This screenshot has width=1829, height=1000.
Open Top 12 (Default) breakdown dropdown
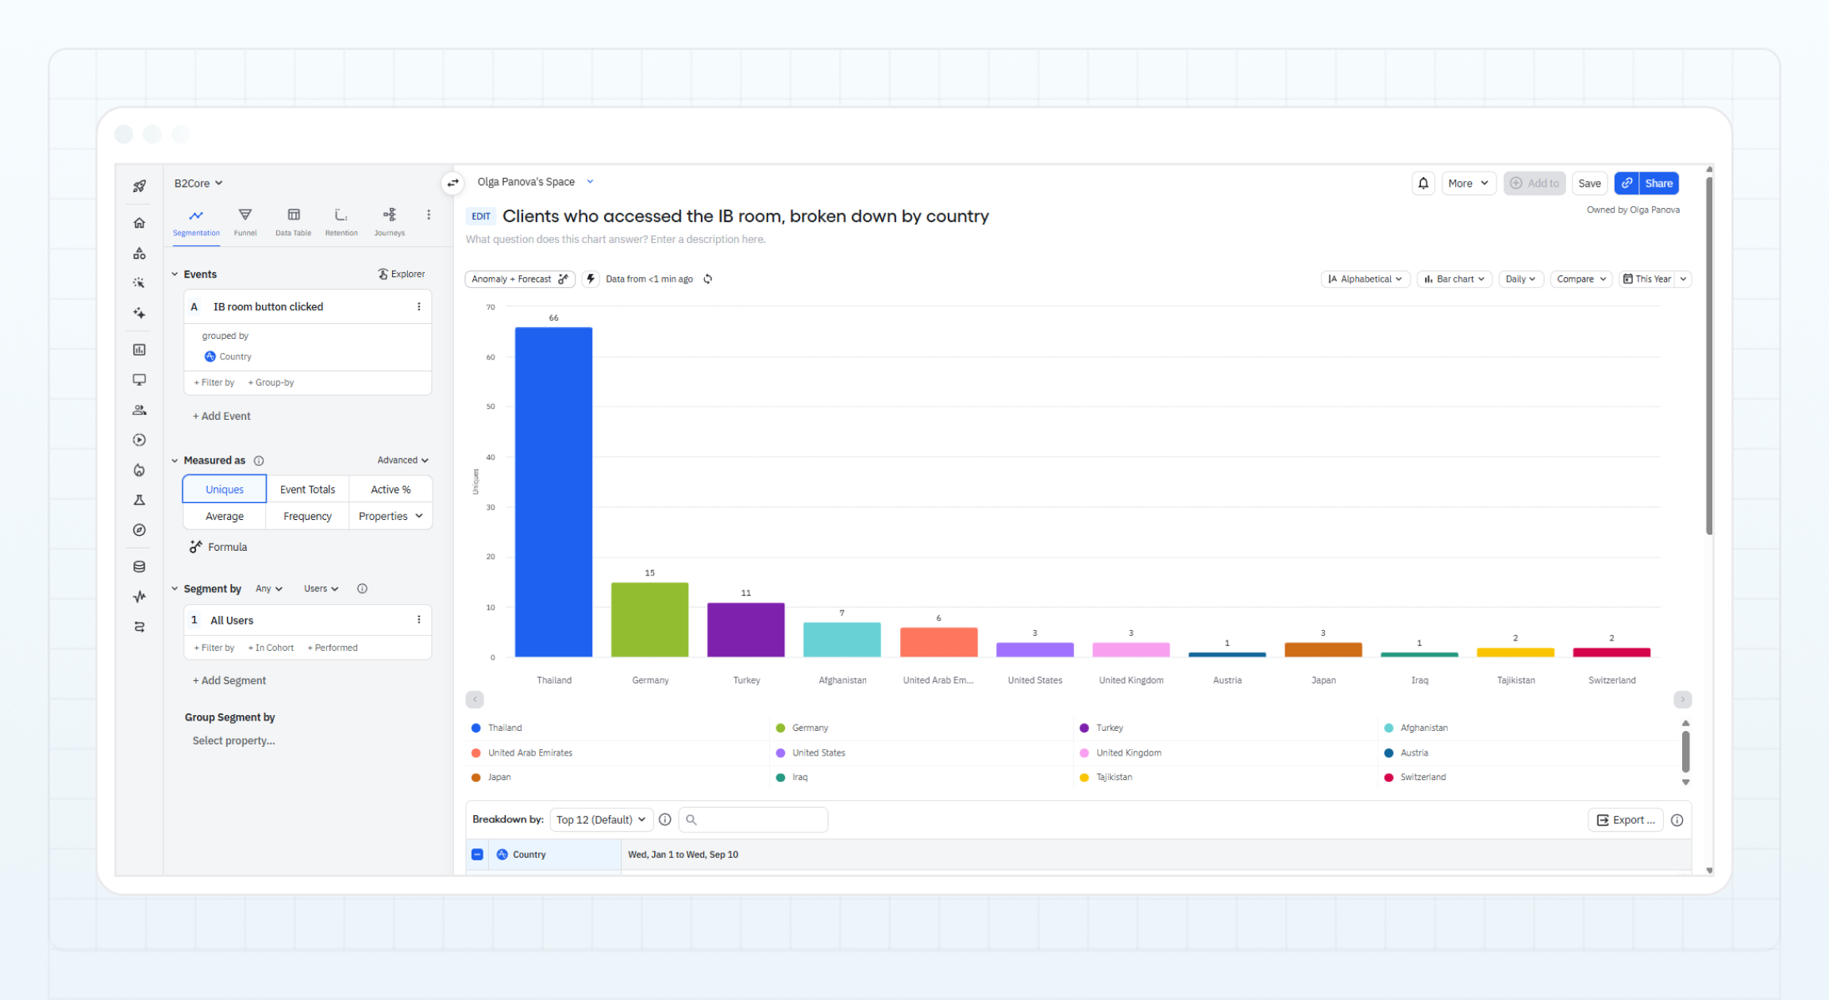tap(601, 820)
